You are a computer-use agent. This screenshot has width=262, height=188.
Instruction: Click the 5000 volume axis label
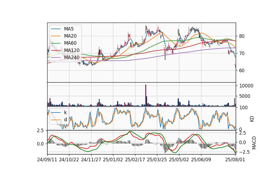[x=245, y=96]
